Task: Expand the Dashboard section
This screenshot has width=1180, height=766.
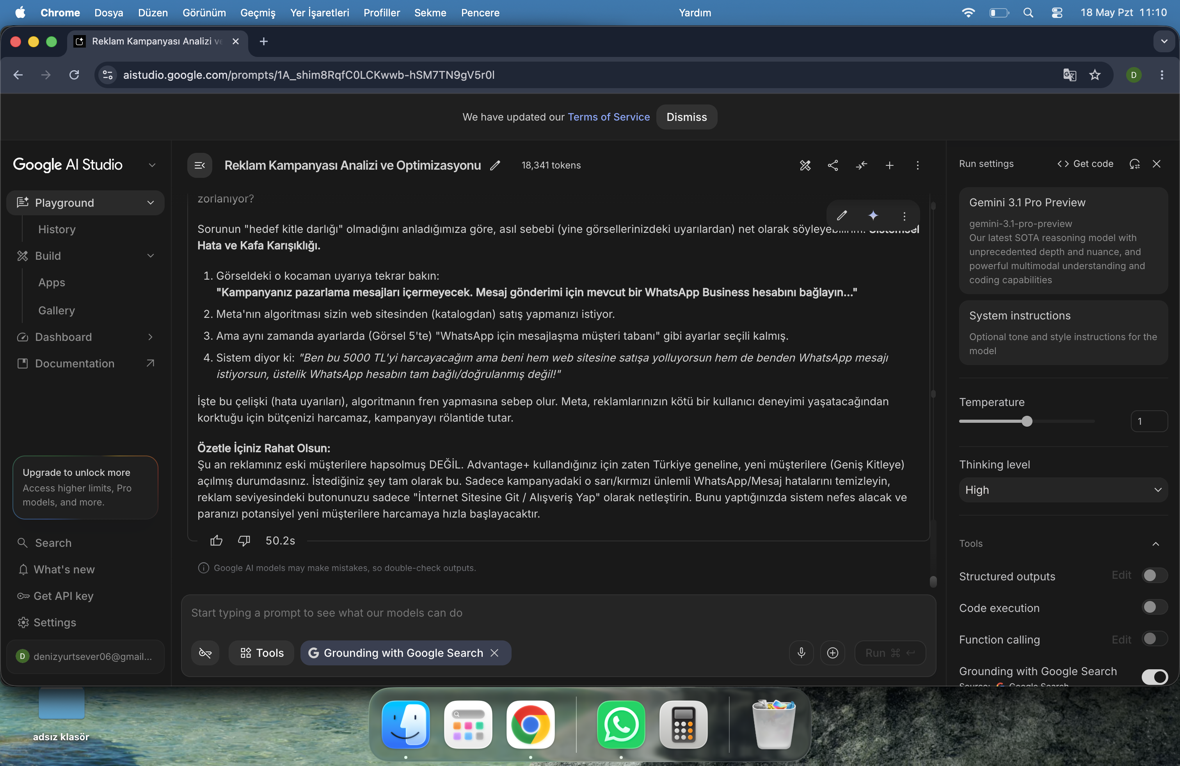Action: [x=151, y=337]
